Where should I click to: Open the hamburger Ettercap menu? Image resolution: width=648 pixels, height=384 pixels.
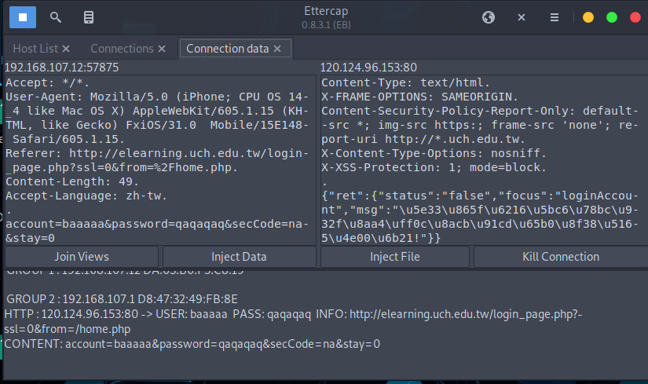555,17
